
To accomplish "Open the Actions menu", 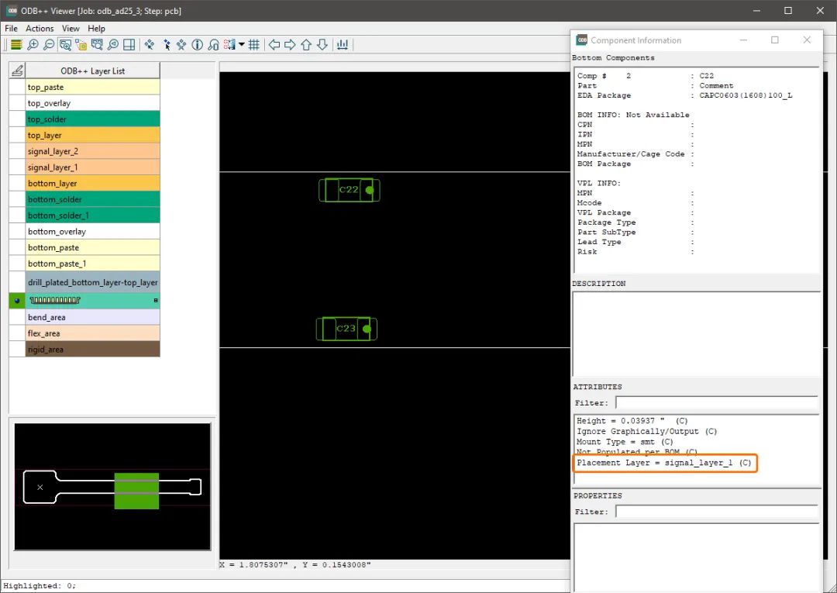I will pos(40,29).
